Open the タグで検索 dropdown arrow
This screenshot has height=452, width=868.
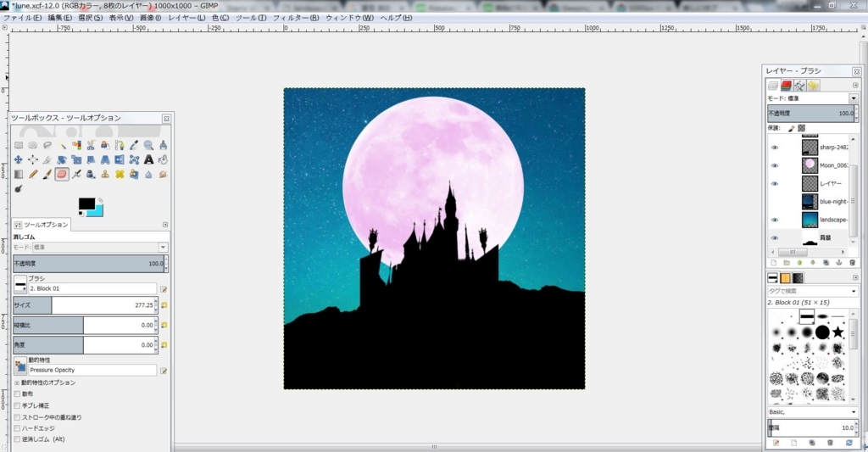point(853,291)
